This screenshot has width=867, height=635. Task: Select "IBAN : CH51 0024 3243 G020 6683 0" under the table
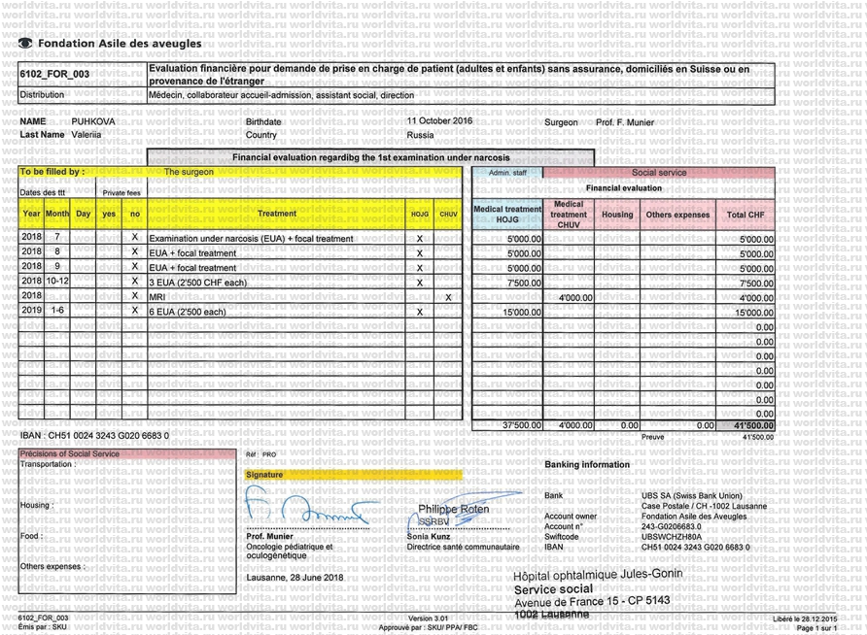94,435
